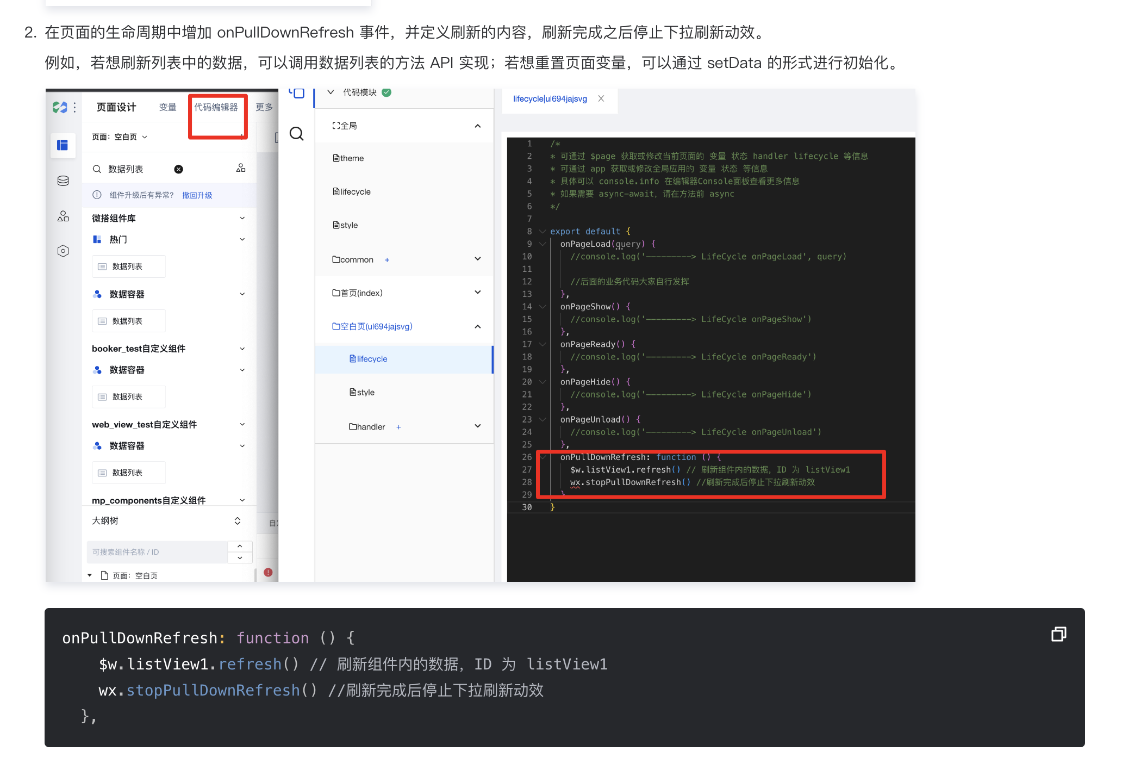Open the 页面: 空白页 page dropdown
1147x757 pixels.
click(120, 137)
